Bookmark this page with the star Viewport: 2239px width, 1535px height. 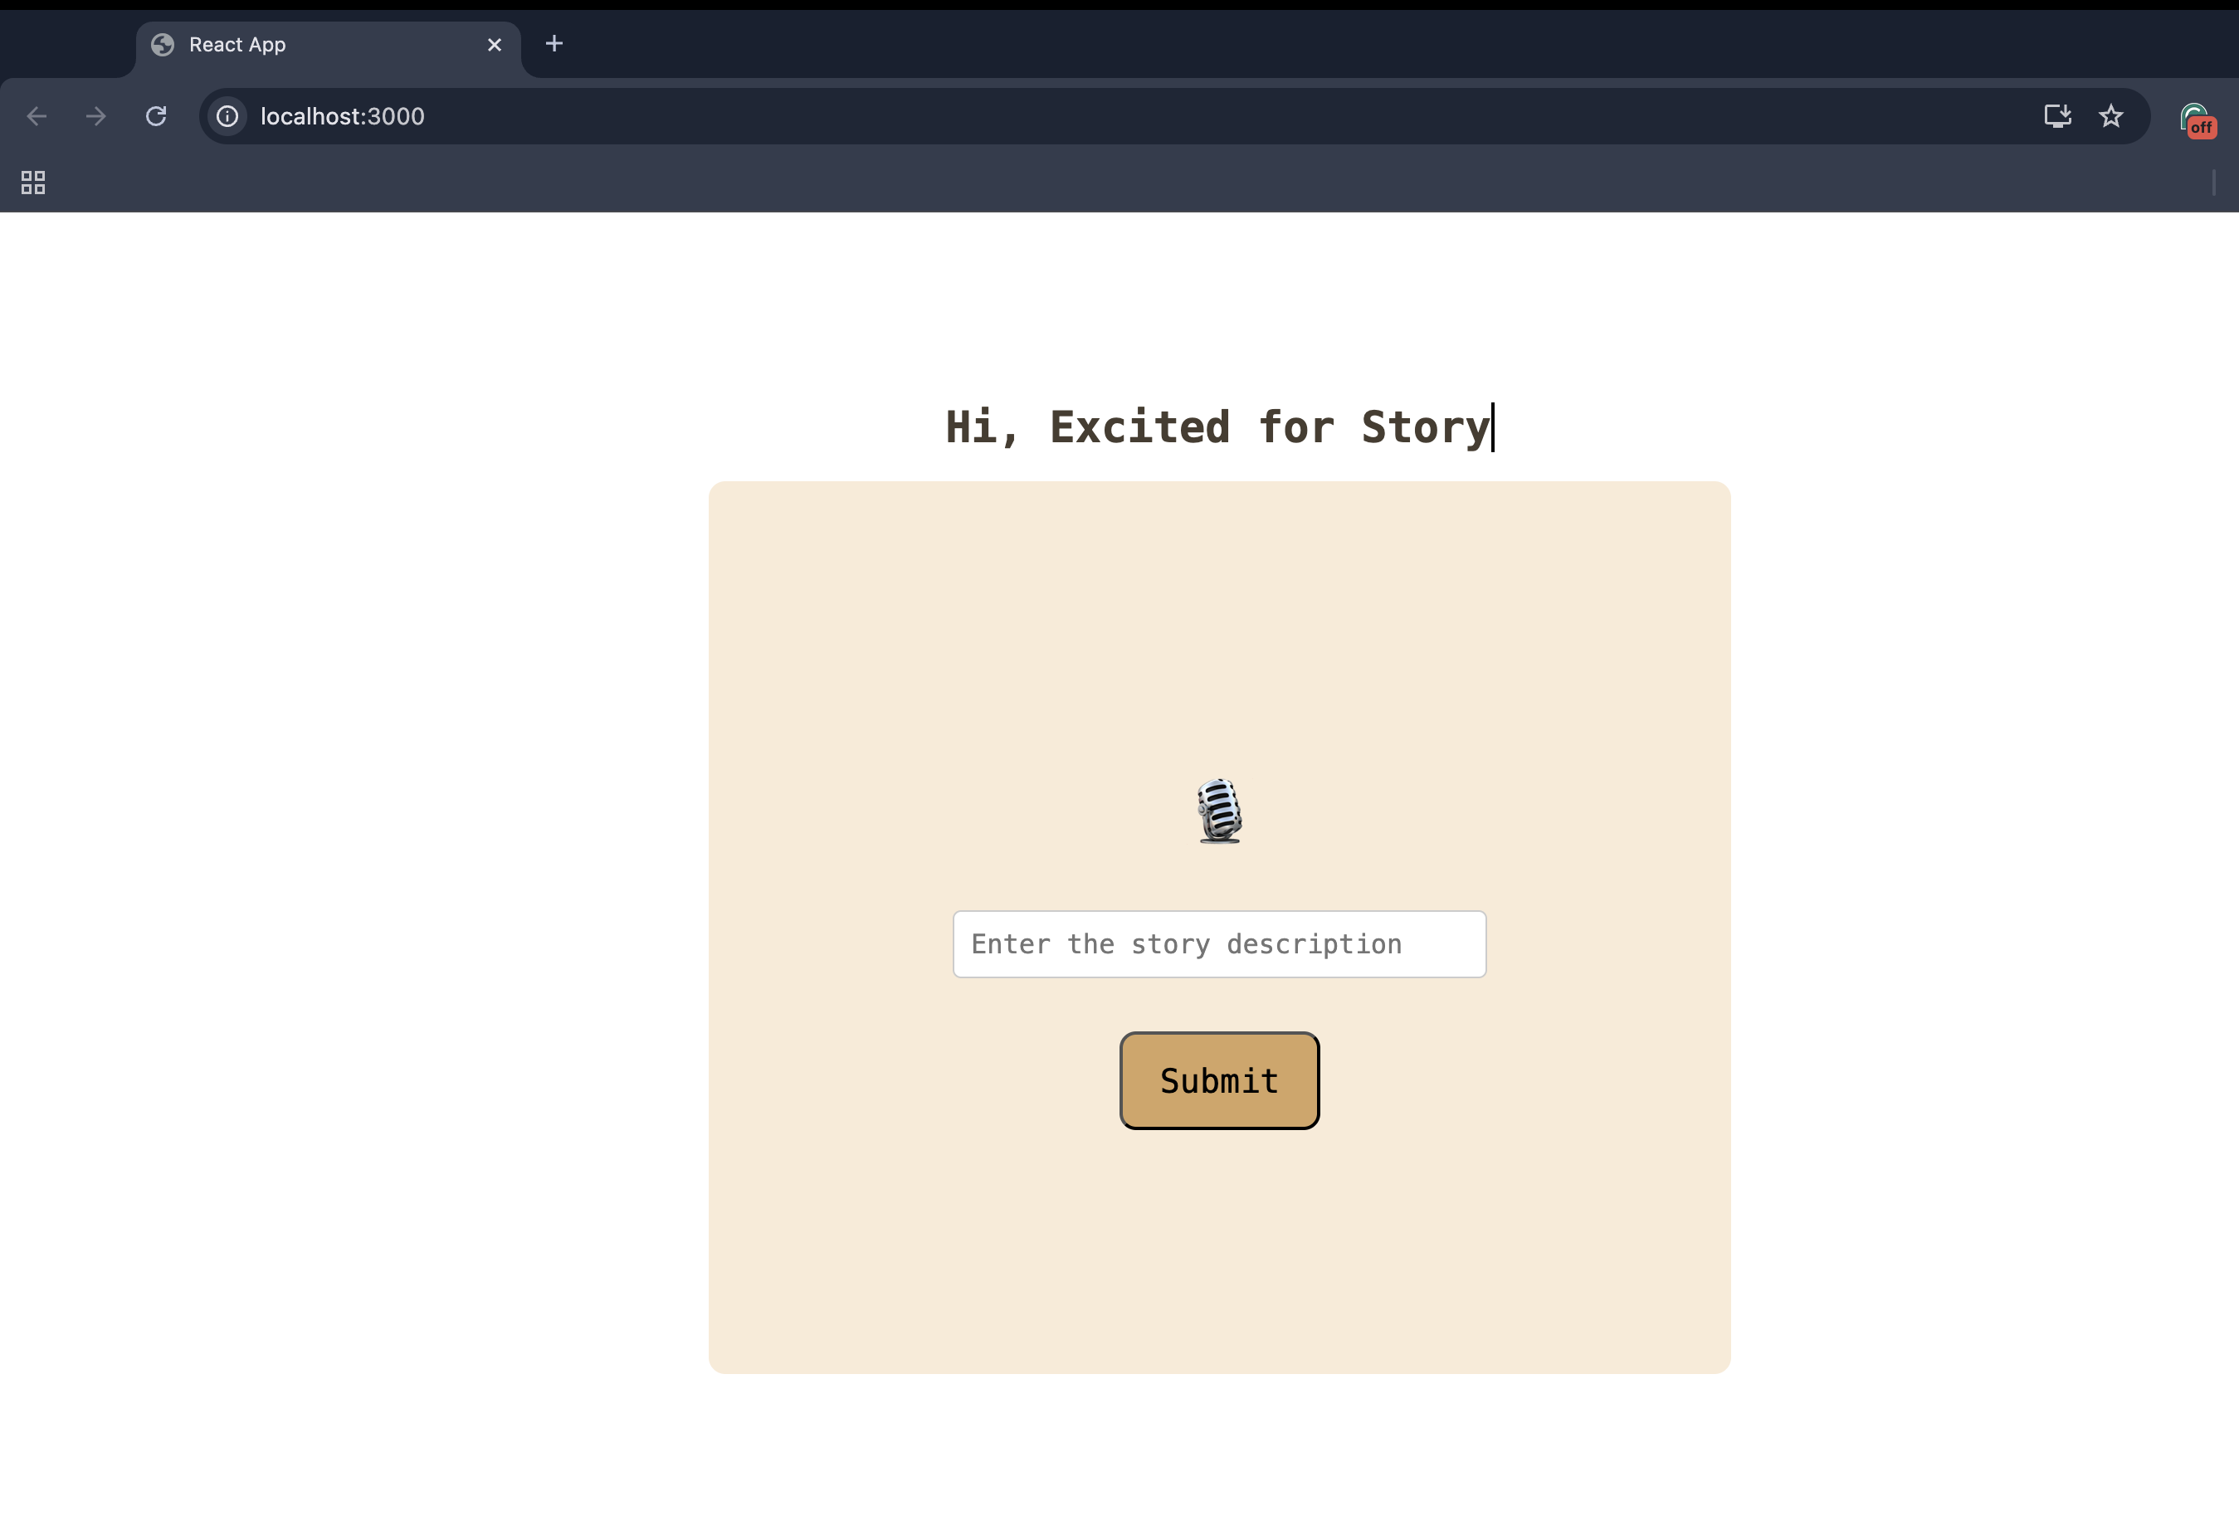pos(2111,116)
